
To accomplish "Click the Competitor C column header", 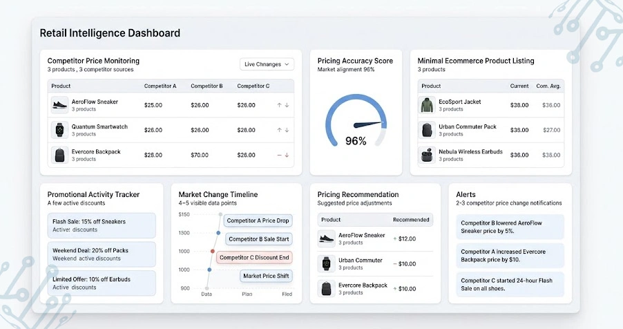I will tap(253, 86).
